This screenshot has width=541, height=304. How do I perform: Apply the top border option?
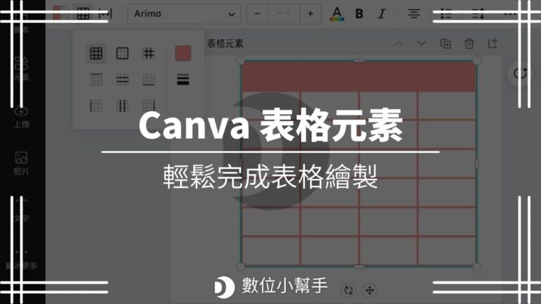click(x=96, y=80)
